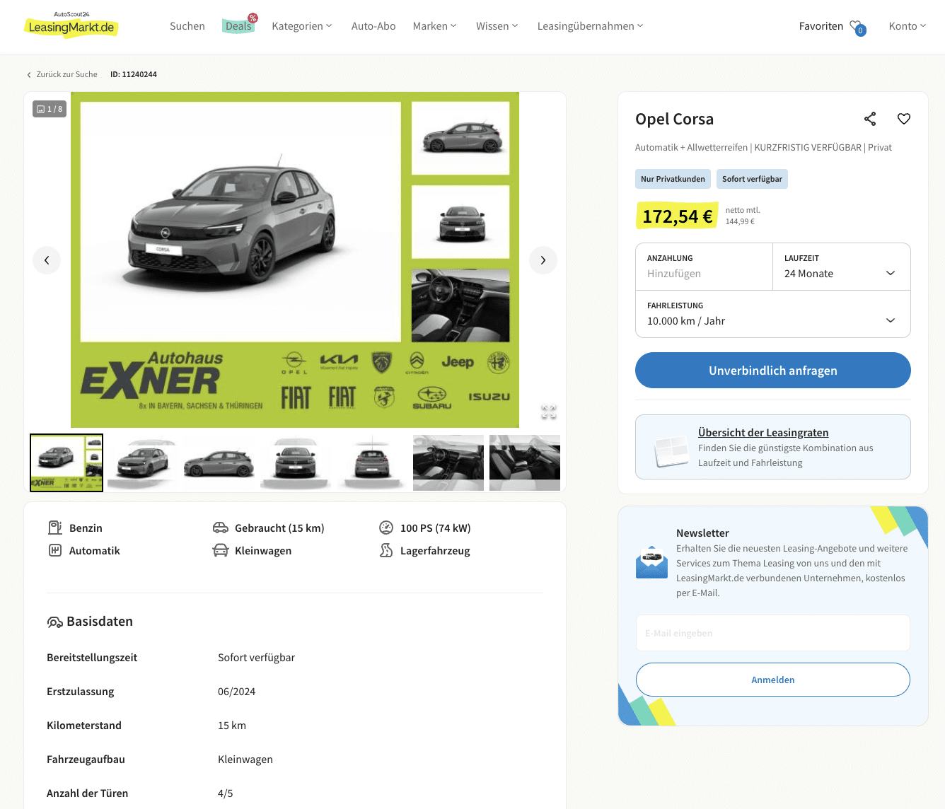Select fifth thumbnail rear car view

(x=372, y=462)
